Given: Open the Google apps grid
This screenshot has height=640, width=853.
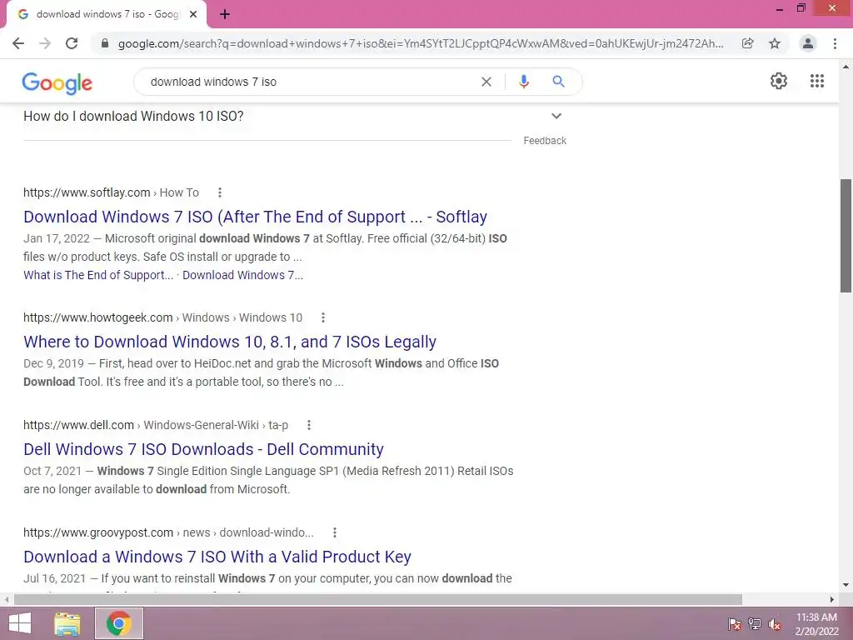Looking at the screenshot, I should [817, 81].
